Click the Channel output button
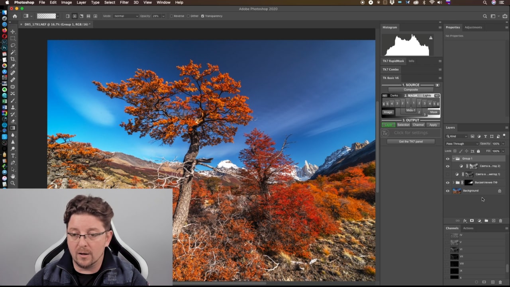 point(418,125)
